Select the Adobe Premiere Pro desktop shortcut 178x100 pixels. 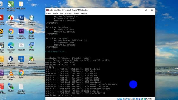(21, 34)
